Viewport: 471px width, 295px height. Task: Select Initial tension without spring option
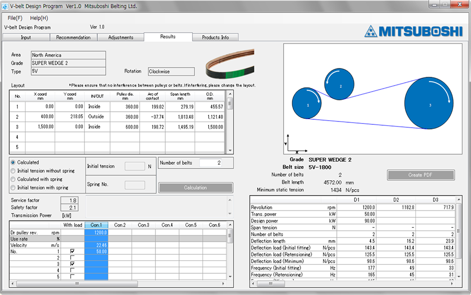coord(13,171)
